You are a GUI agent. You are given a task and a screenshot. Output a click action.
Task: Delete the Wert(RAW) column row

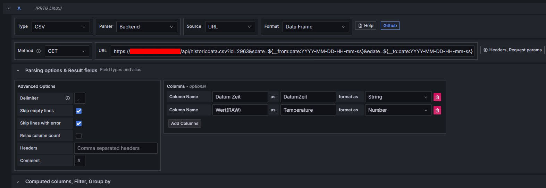(437, 110)
